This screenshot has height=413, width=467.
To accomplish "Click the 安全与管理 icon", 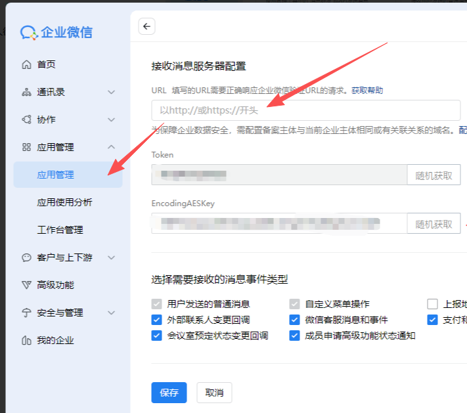I will point(26,313).
